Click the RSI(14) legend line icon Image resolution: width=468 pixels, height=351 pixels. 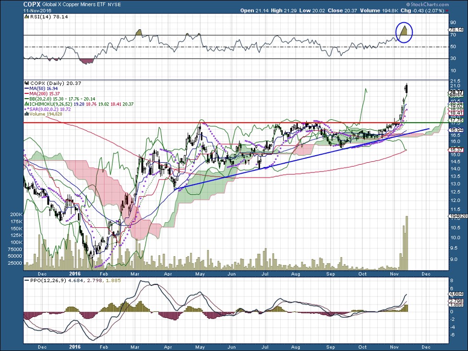(27, 17)
